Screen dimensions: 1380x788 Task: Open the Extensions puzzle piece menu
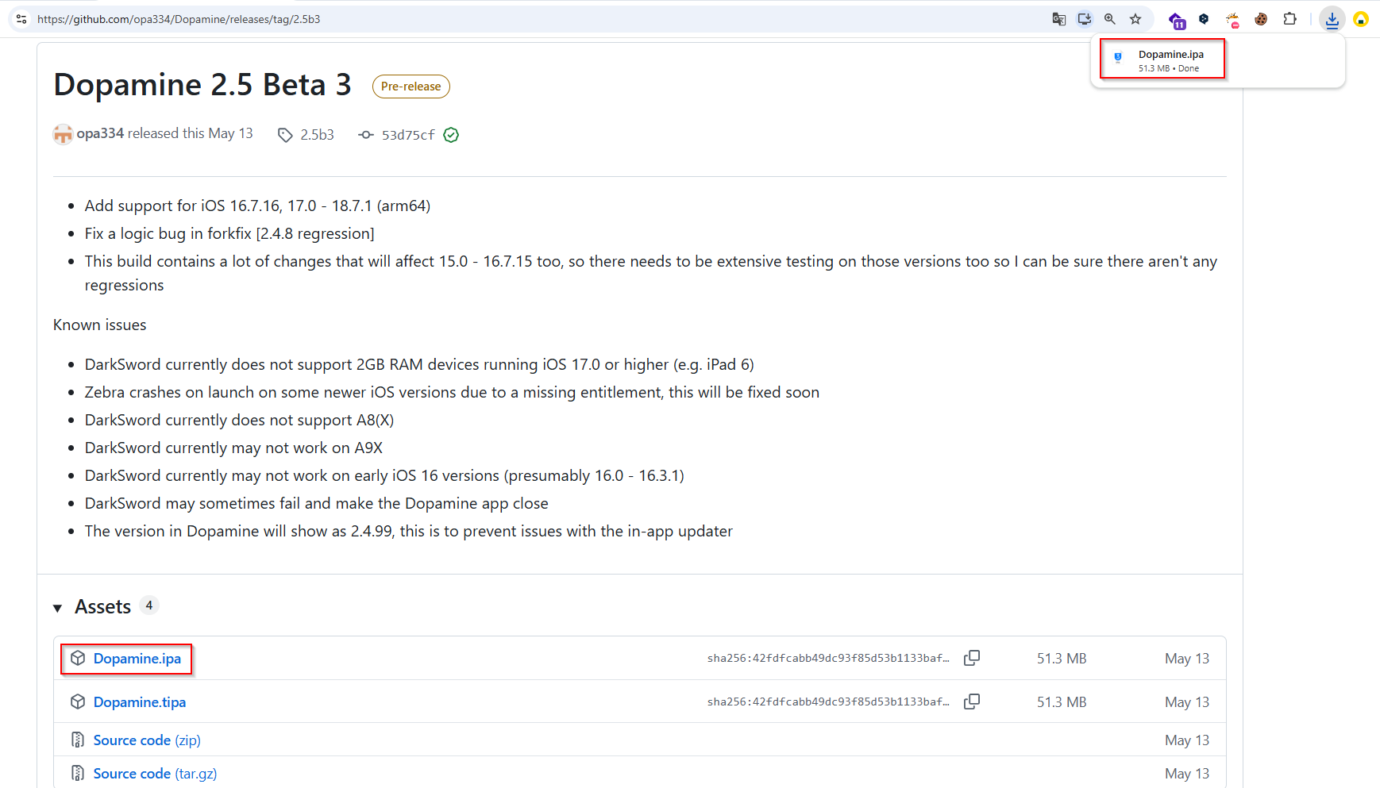1290,19
